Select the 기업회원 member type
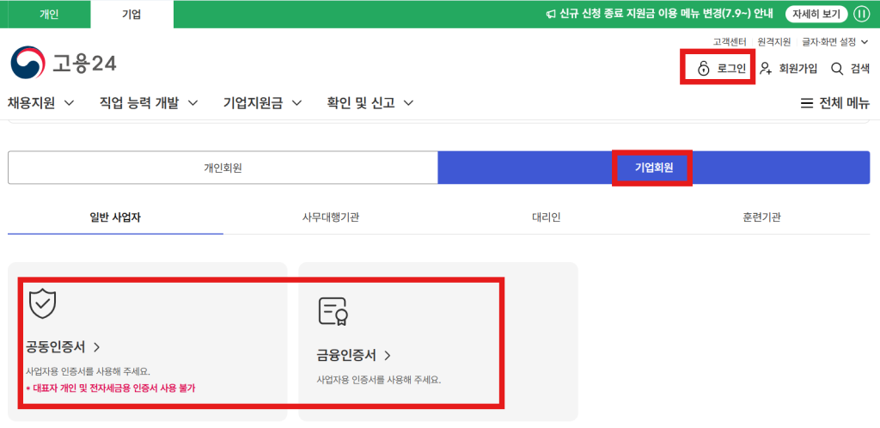The image size is (880, 428). tap(654, 168)
